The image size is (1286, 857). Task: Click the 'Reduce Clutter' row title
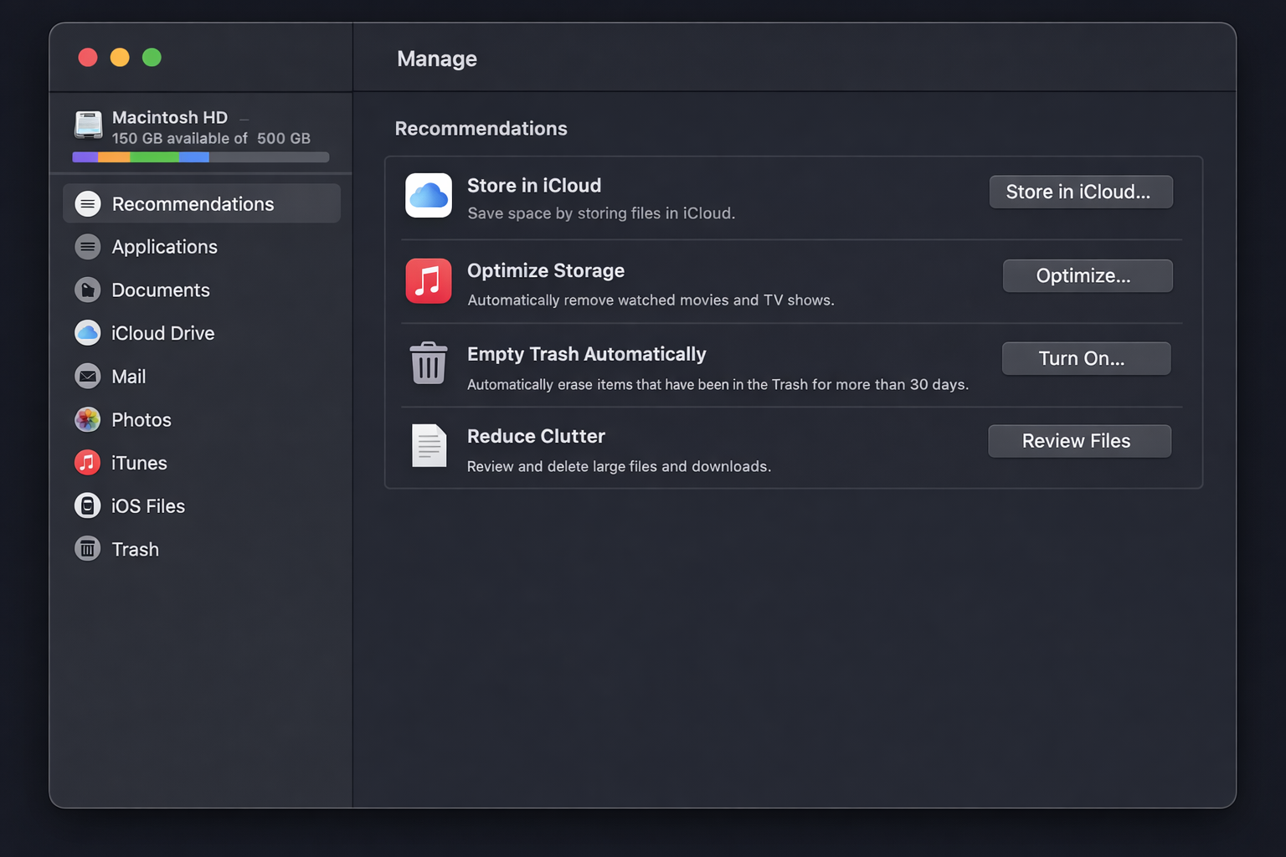point(536,436)
